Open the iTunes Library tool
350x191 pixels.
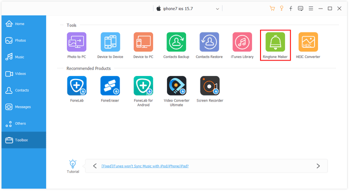click(242, 42)
